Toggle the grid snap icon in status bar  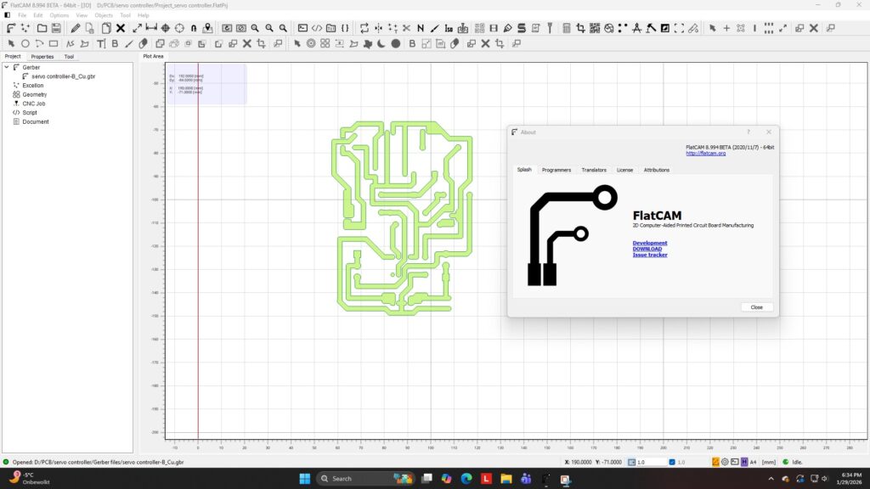point(630,462)
